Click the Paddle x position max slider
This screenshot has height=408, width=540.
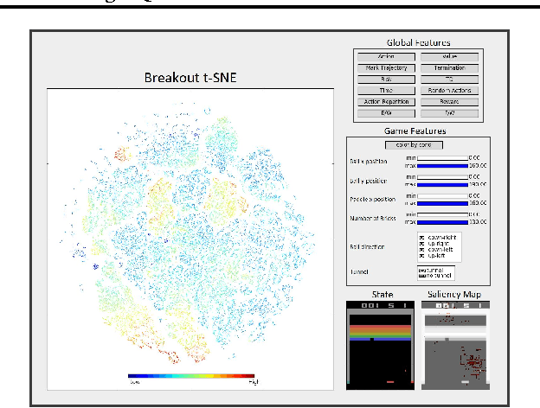tap(444, 204)
